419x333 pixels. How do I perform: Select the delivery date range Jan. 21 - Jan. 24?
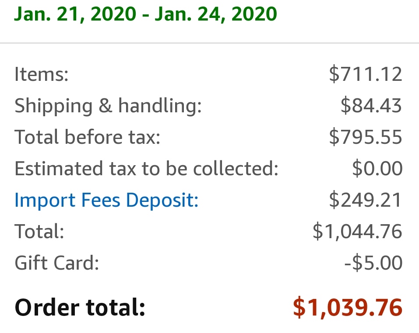pos(145,14)
